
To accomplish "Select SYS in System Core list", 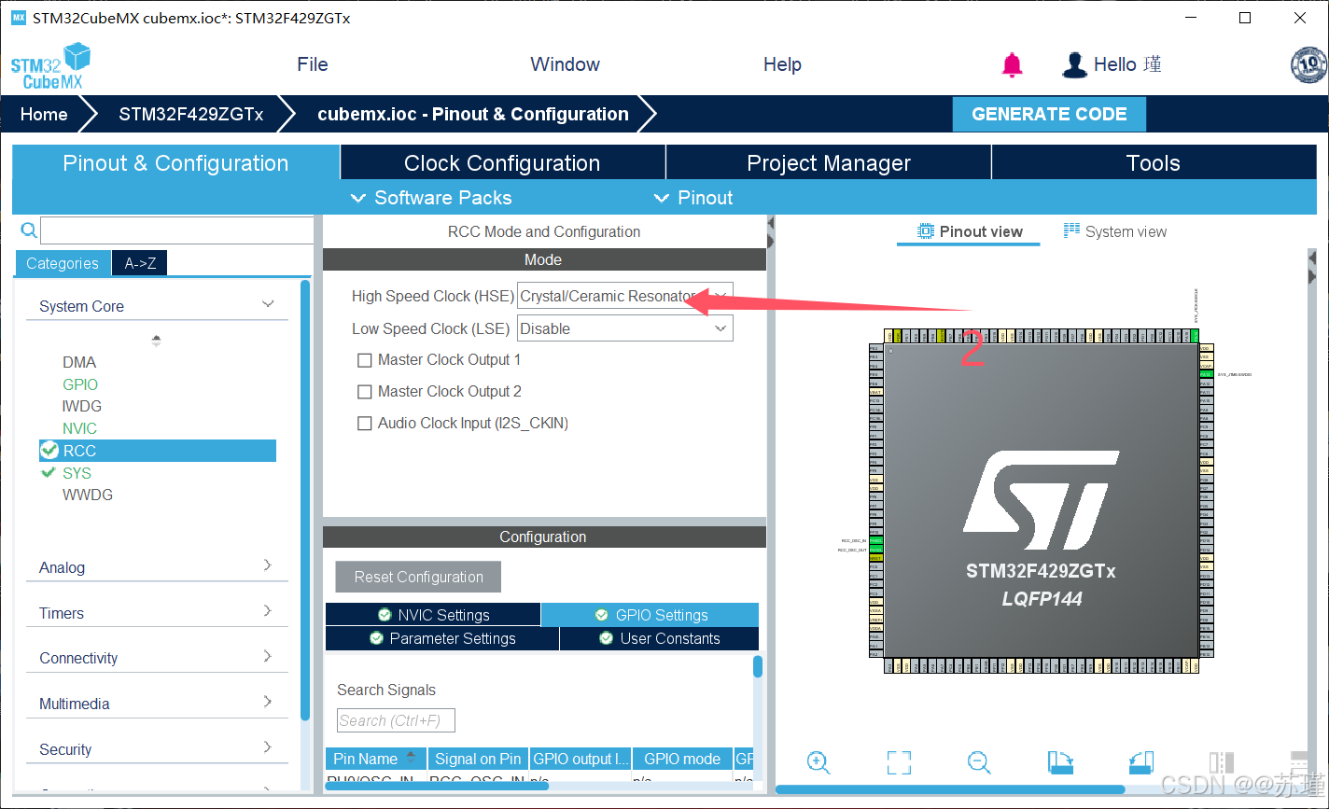I will 77,473.
